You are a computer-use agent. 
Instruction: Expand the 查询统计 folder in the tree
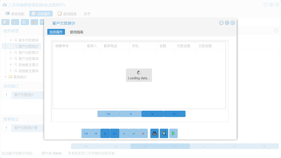click(6, 76)
